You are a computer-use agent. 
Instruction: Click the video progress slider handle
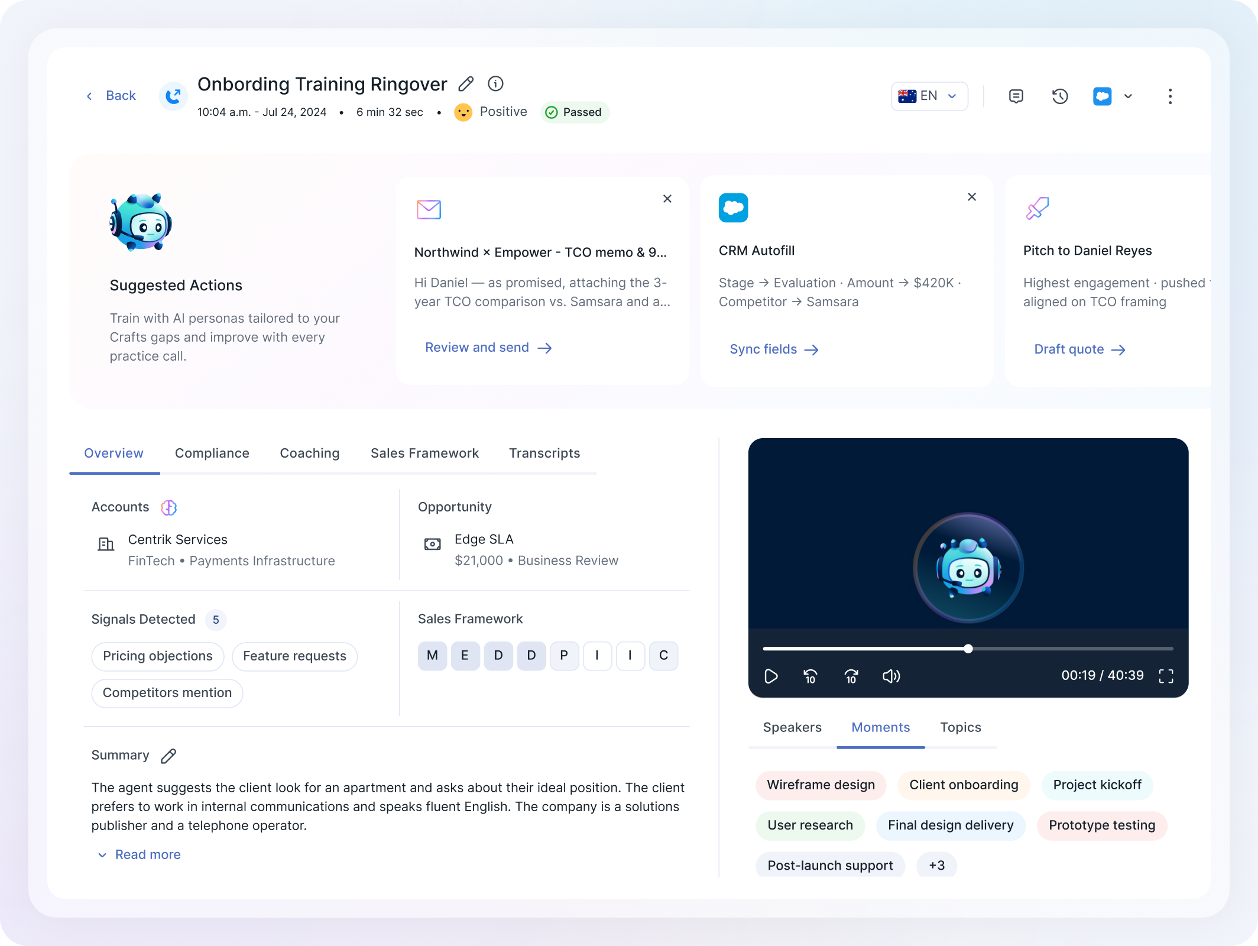click(x=968, y=649)
